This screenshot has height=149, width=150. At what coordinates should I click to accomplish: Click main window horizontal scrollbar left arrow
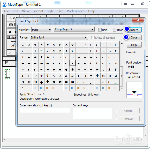5,139
